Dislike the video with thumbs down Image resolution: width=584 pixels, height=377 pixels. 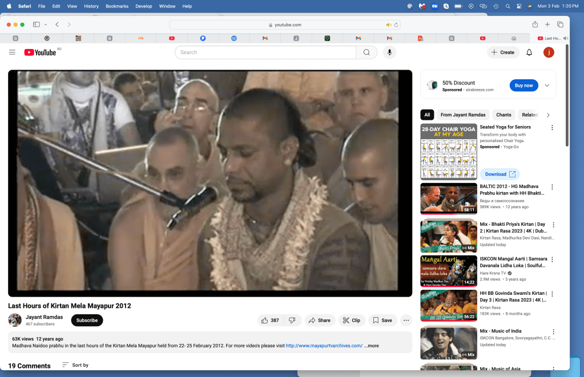(x=292, y=321)
